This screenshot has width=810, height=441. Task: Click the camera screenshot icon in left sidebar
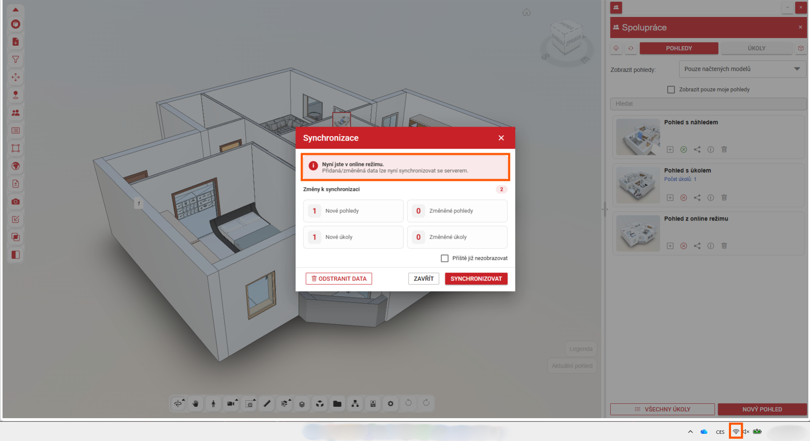pyautogui.click(x=16, y=201)
